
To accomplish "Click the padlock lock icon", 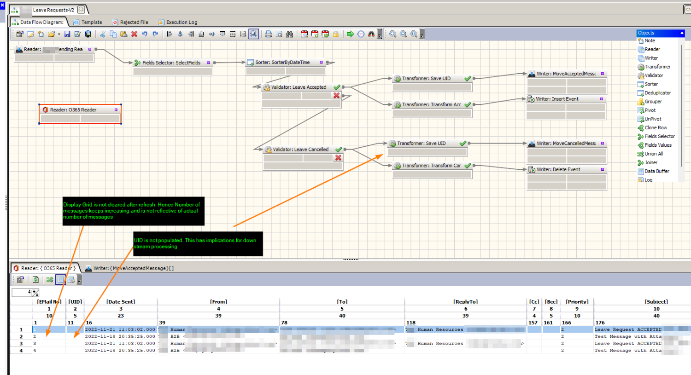I will pyautogui.click(x=336, y=34).
